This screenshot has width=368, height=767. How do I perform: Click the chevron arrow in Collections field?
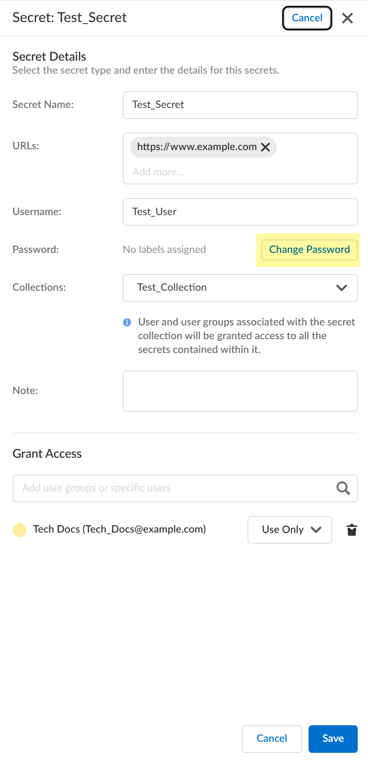[341, 288]
